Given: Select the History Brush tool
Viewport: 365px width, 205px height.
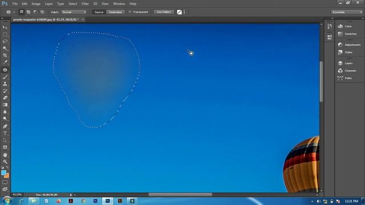Looking at the screenshot, I should [5, 91].
